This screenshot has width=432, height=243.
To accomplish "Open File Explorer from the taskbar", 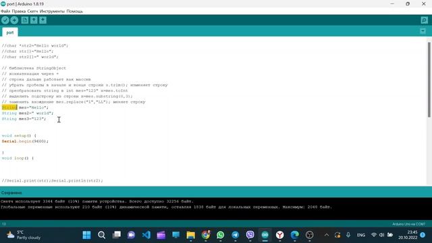I will point(190,235).
